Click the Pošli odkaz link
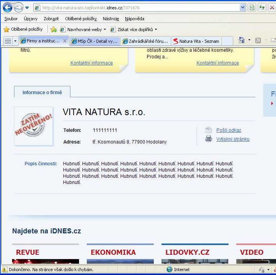This screenshot has width=276, height=275. coord(229,130)
